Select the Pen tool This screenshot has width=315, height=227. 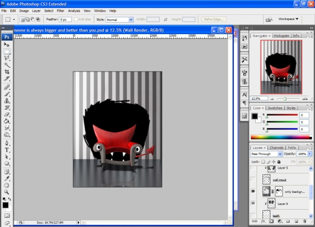[7, 143]
